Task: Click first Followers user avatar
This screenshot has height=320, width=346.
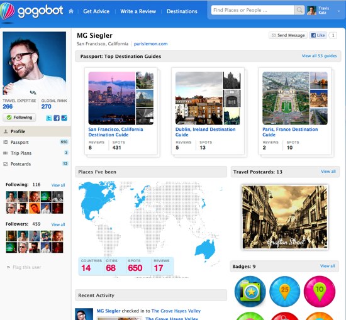Action: point(11,236)
